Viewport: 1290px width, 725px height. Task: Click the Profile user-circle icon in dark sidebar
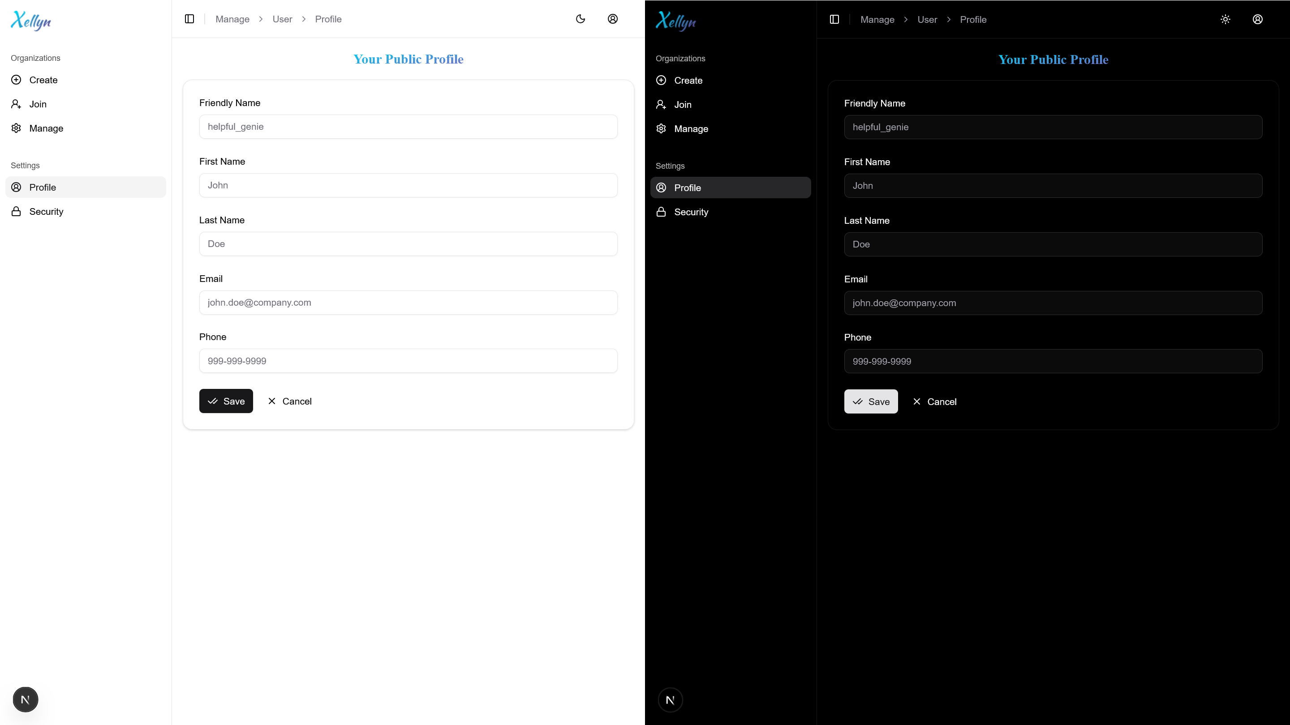pyautogui.click(x=661, y=188)
